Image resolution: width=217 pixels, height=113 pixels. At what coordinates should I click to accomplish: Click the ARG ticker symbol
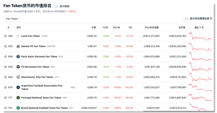point(73,87)
